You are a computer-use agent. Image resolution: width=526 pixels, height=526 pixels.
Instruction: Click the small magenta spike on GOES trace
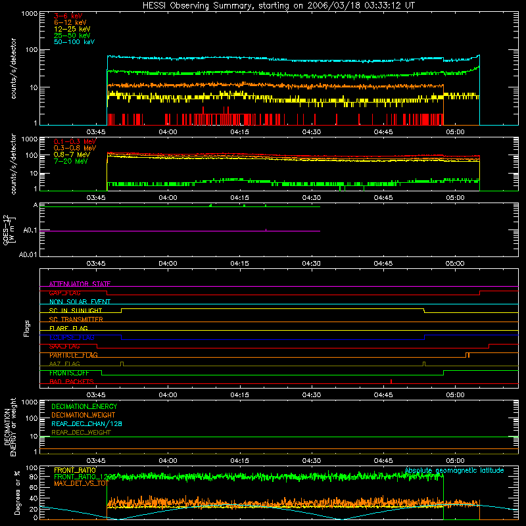coord(266,229)
